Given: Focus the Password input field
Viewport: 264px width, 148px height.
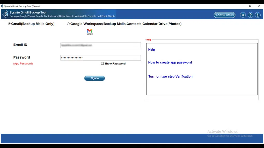Looking at the screenshot, I should (x=100, y=58).
